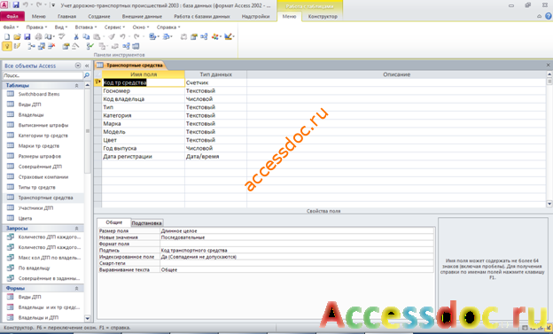
Task: Select the Общие properties tab
Action: click(x=114, y=222)
